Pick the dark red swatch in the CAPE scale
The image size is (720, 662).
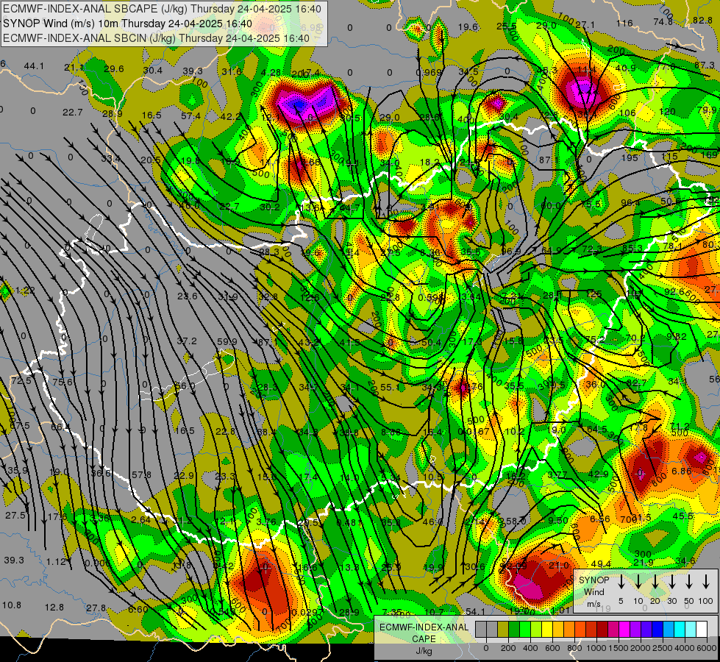click(602, 630)
